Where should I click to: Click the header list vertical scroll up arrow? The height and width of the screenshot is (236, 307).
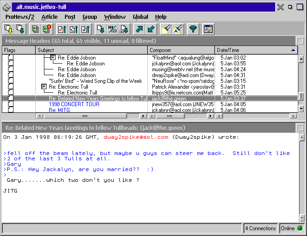click(301, 59)
